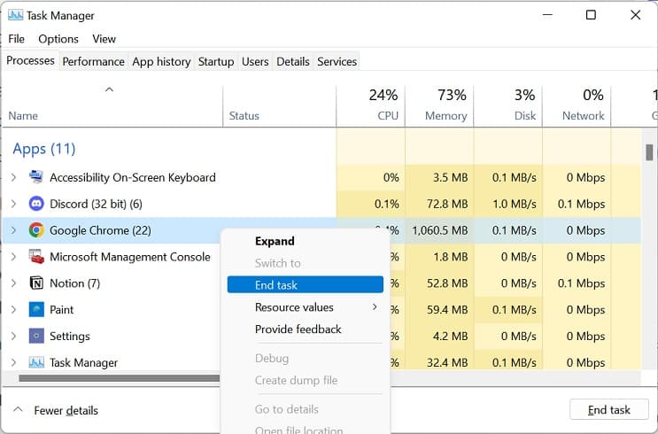Click the Task Manager row icon in the Apps list
The image size is (658, 434).
click(x=36, y=362)
